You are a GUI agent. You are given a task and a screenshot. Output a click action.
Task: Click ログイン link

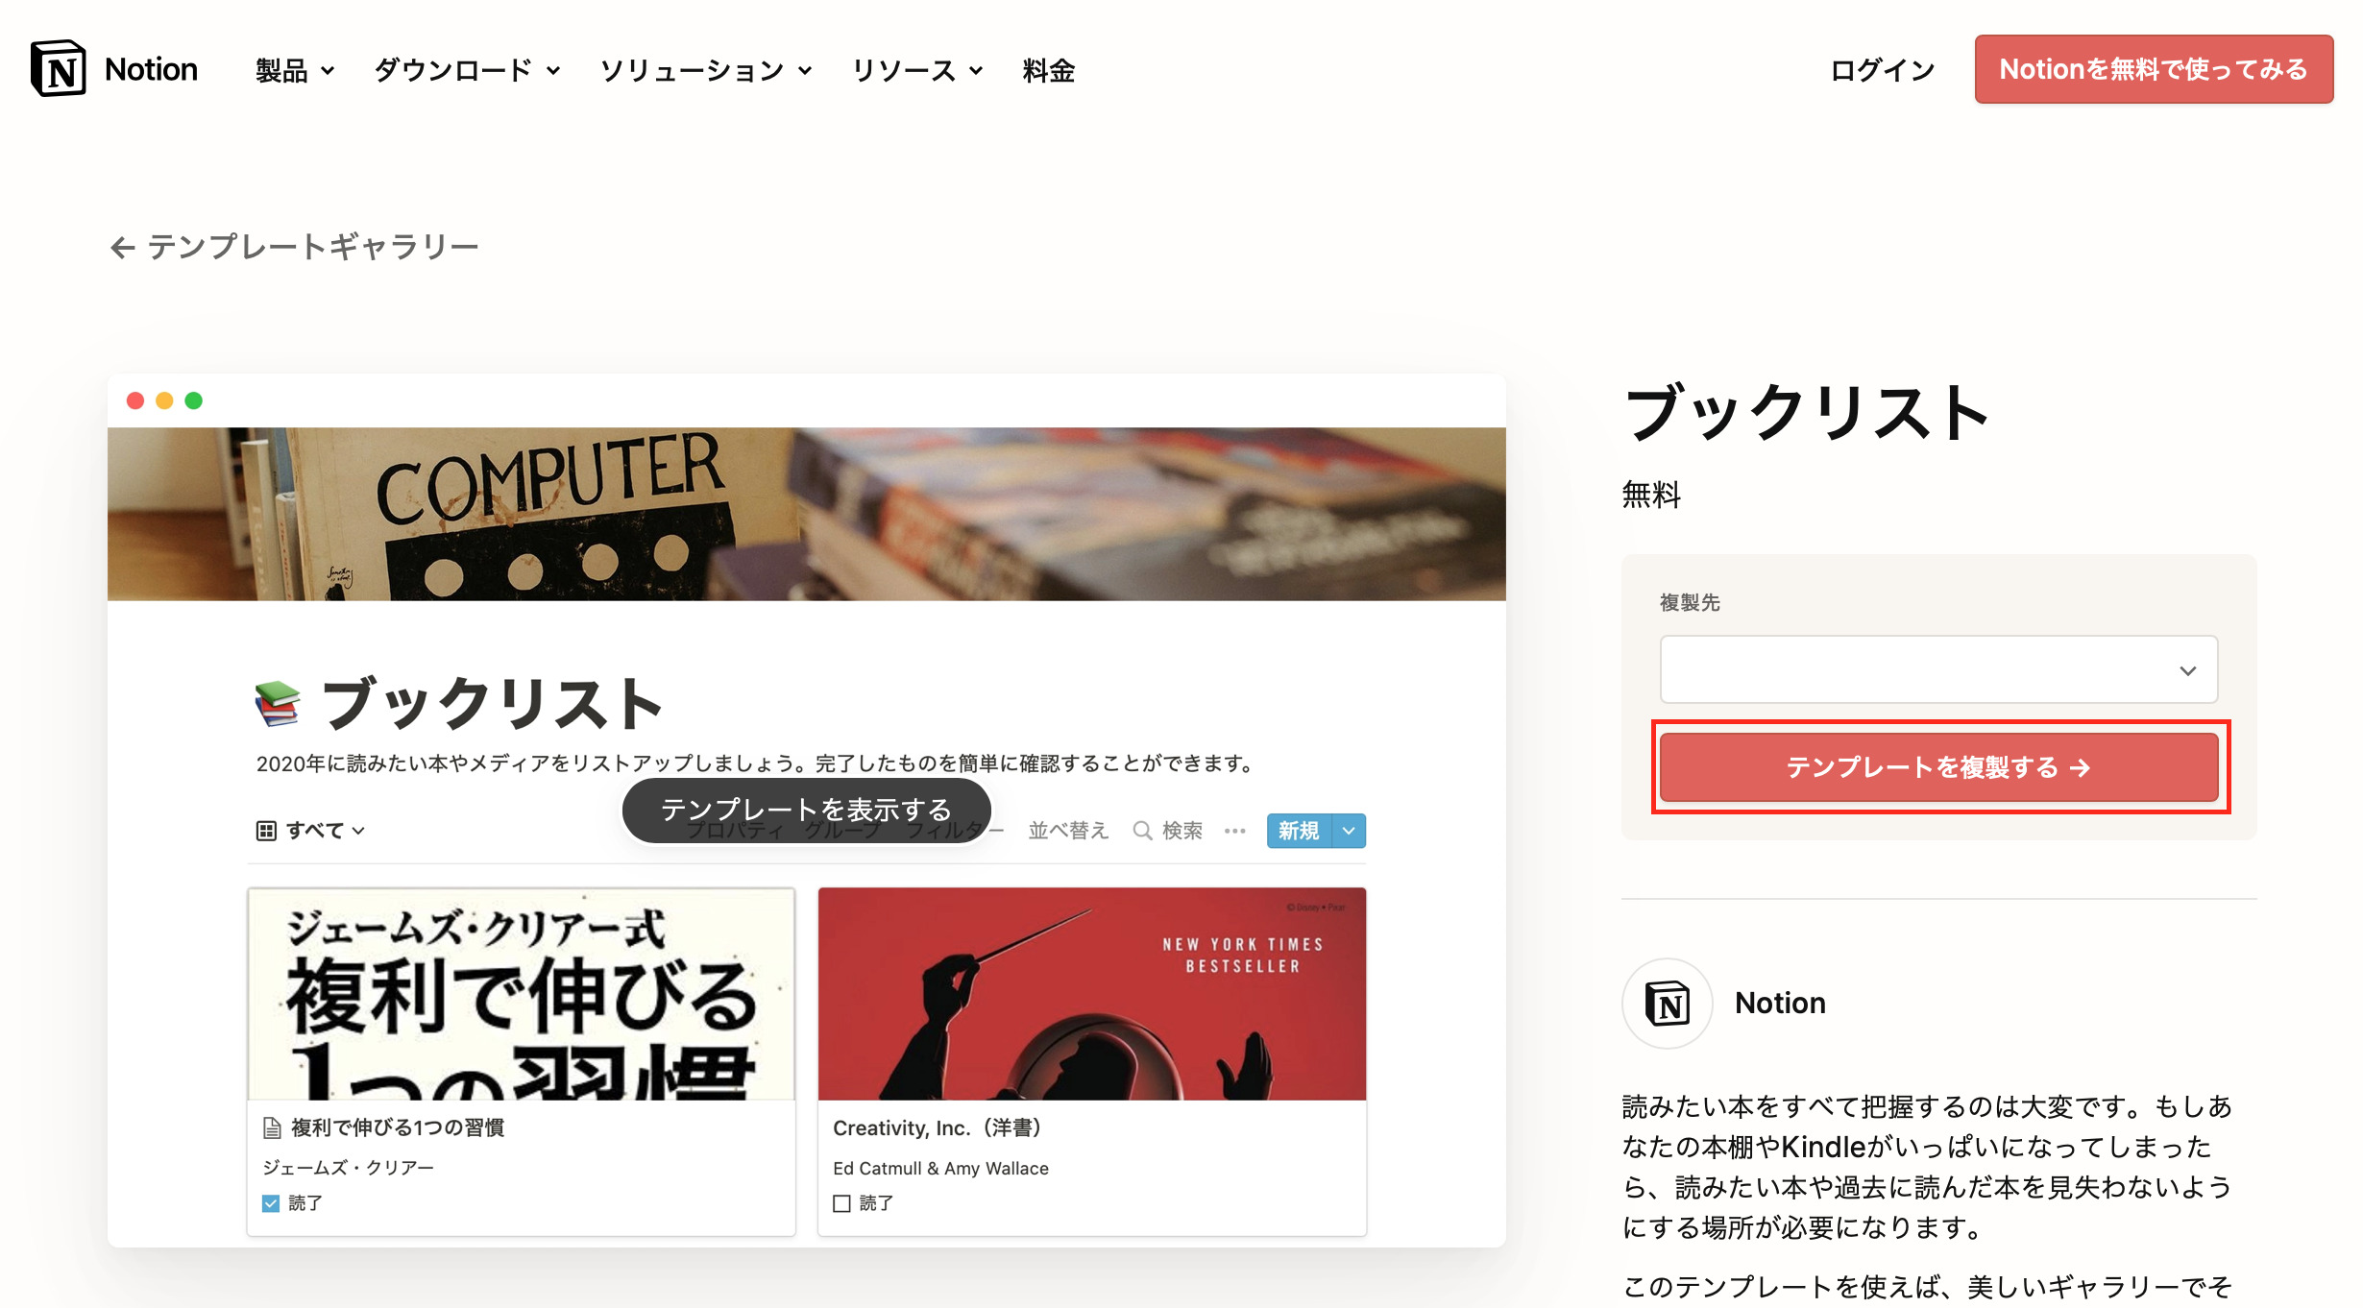point(1882,69)
